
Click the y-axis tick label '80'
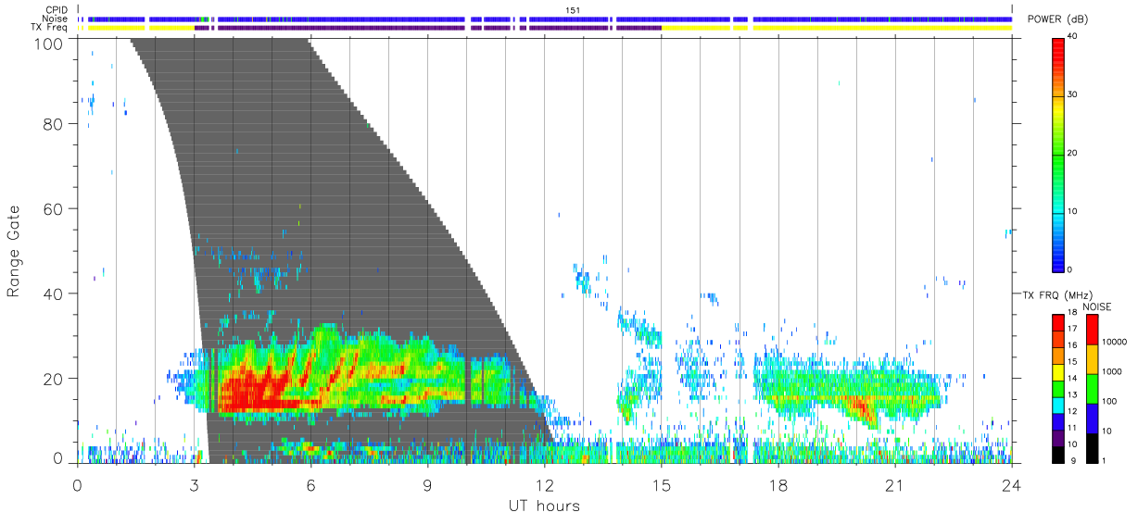(x=55, y=123)
